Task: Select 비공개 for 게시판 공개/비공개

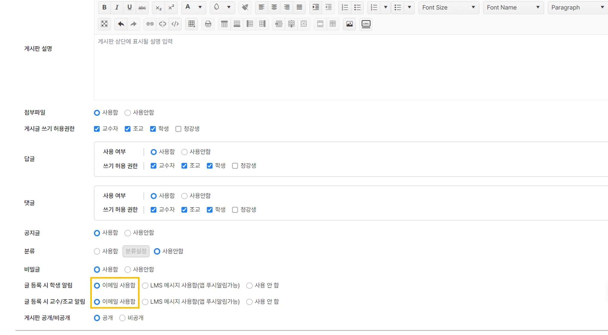Action: click(x=122, y=318)
